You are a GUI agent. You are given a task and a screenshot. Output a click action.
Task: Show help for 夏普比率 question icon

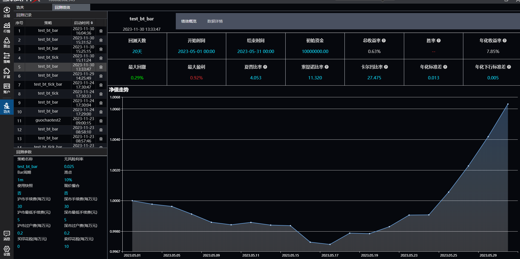pos(265,67)
